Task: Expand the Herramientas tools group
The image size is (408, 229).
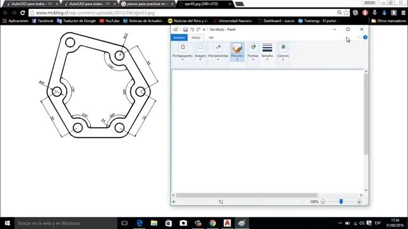Action: (x=218, y=52)
